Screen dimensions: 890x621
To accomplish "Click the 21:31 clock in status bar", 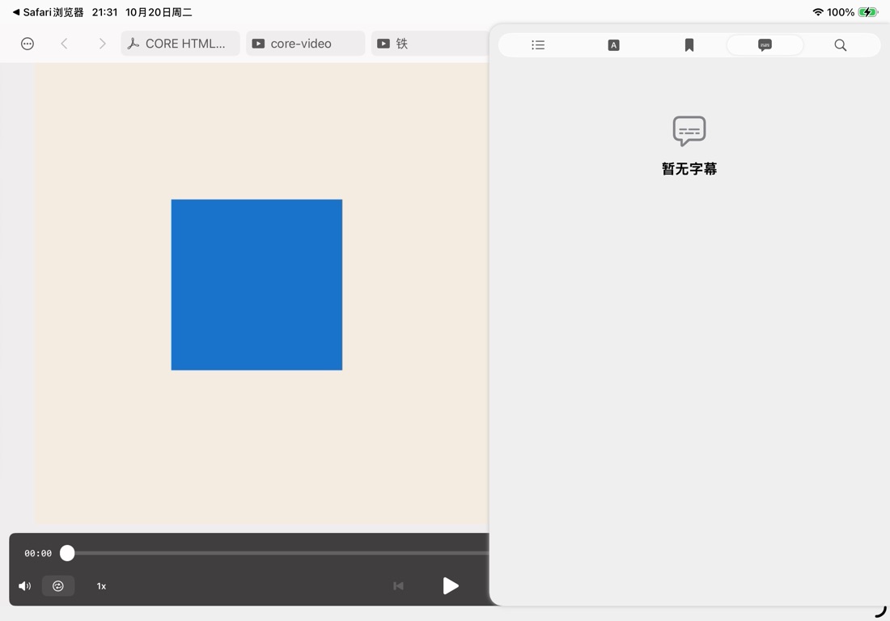I will pos(104,12).
